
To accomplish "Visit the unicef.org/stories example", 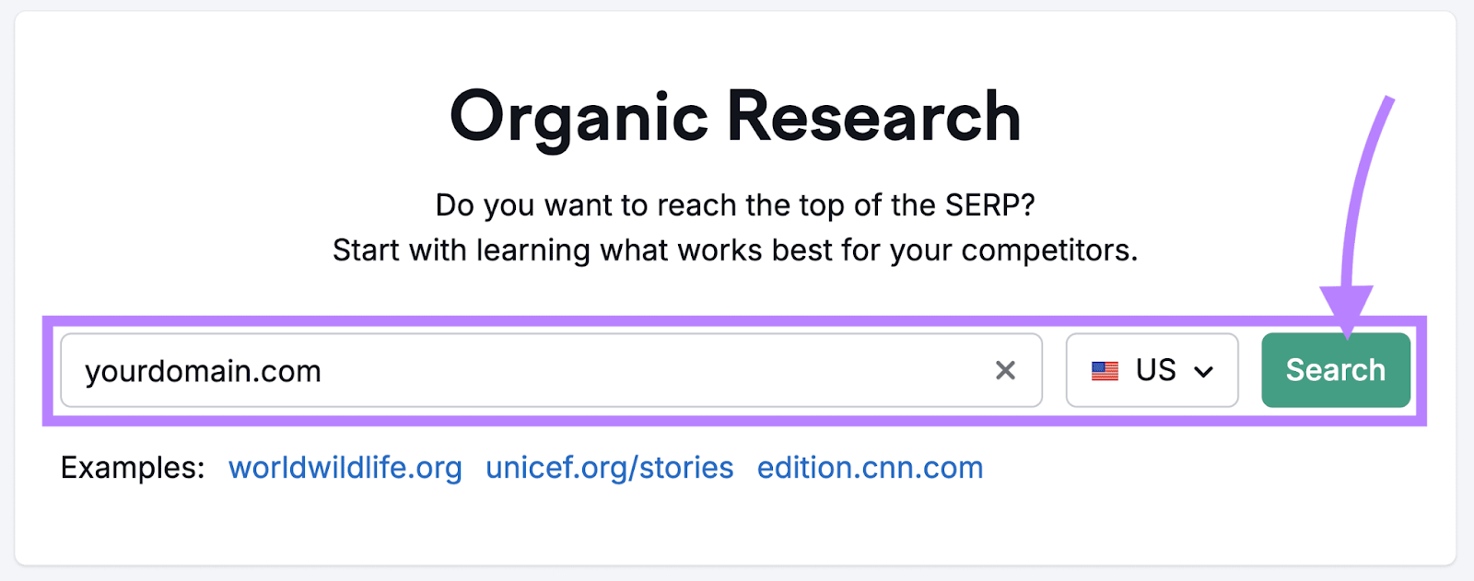I will coord(609,468).
